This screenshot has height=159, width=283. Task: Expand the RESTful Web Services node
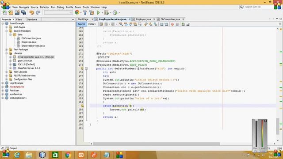(x=7, y=76)
